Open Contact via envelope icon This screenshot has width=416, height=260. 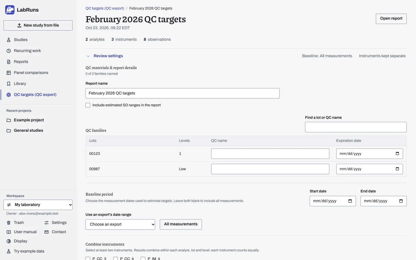click(x=47, y=232)
